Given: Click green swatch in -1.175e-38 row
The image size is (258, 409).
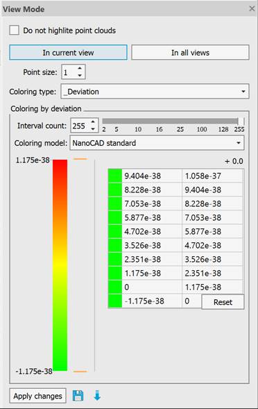Looking at the screenshot, I should click(x=115, y=301).
